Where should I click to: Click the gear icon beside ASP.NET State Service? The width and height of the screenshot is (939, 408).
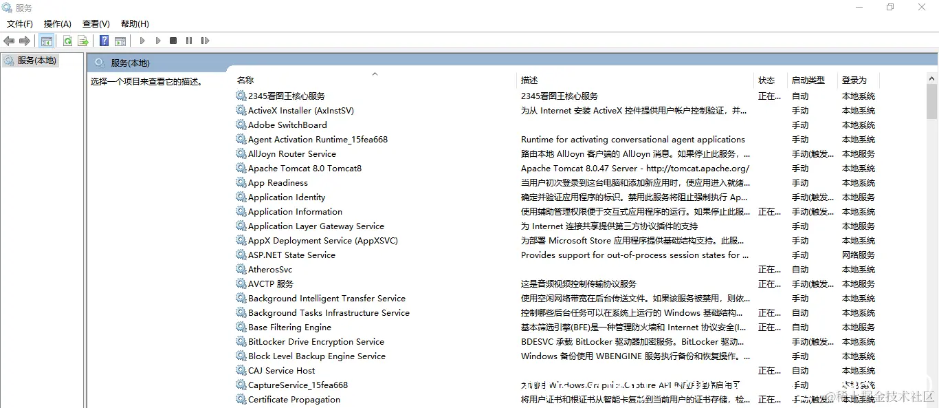click(x=241, y=255)
